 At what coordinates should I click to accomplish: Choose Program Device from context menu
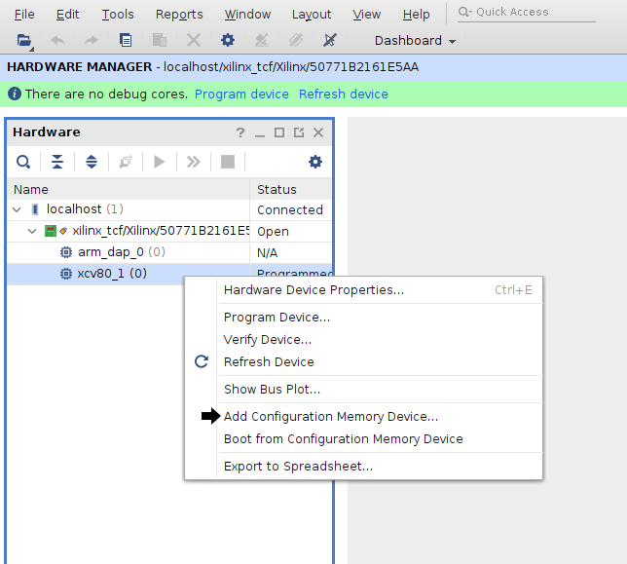tap(277, 318)
